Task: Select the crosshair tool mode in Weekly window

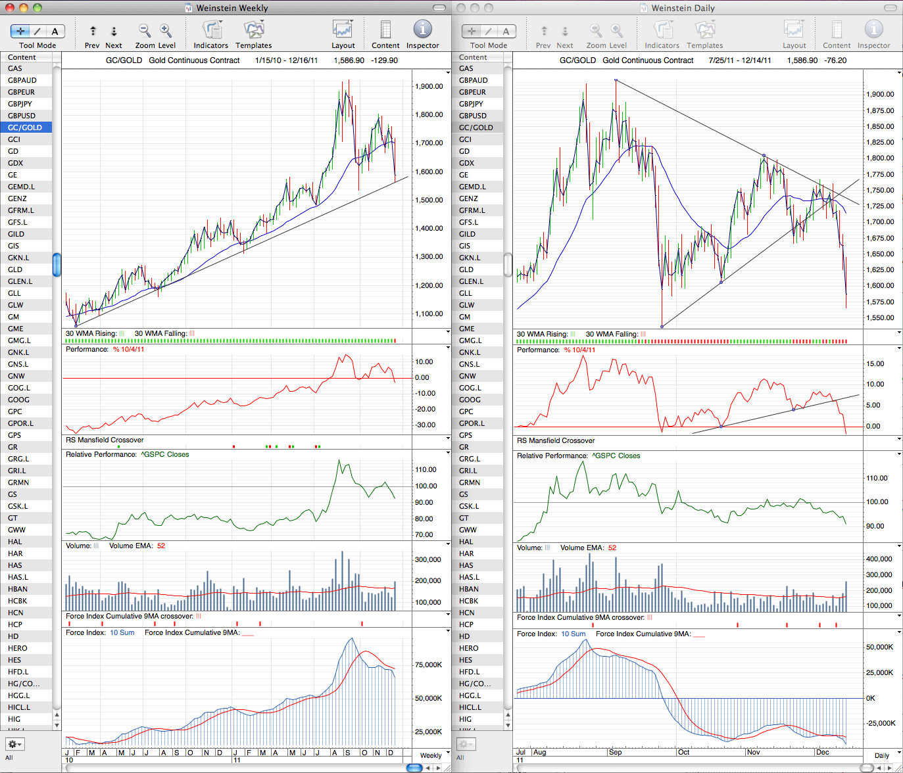Action: (20, 31)
